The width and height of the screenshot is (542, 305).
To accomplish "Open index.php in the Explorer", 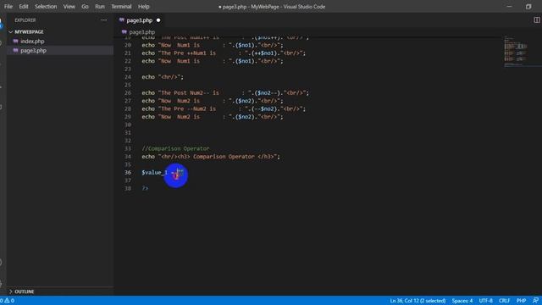I will (32, 42).
